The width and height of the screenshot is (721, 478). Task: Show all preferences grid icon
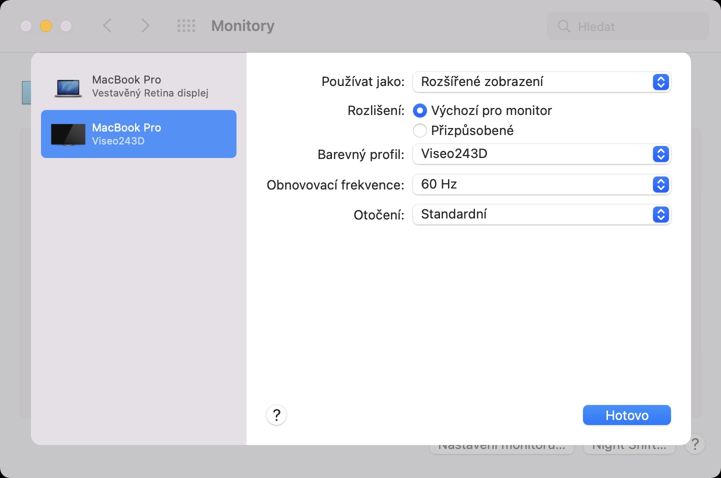tap(186, 26)
